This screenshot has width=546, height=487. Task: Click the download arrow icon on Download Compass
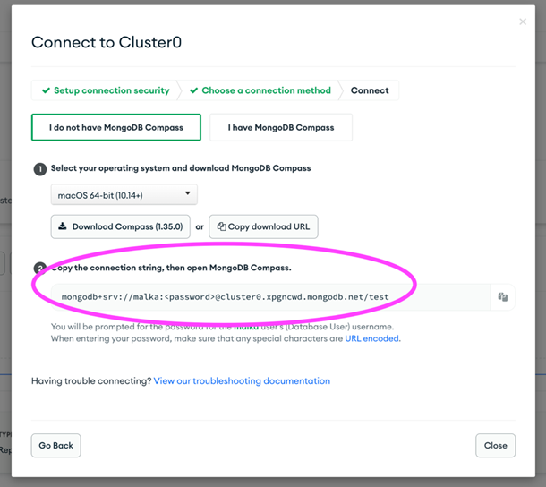point(63,226)
